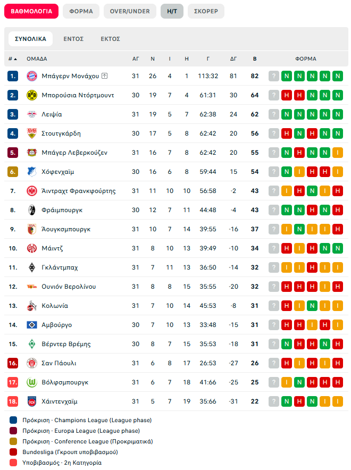351x470 pixels.
Task: Click the RB Leipzig club logo
Action: coord(31,114)
